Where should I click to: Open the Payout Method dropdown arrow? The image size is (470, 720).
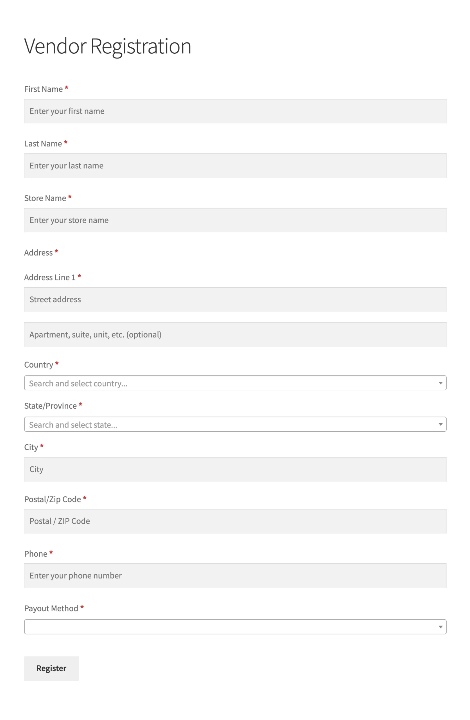(440, 627)
